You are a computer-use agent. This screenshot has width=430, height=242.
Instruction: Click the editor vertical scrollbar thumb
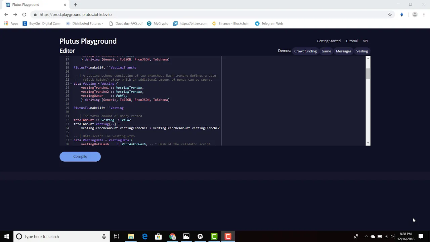(368, 74)
